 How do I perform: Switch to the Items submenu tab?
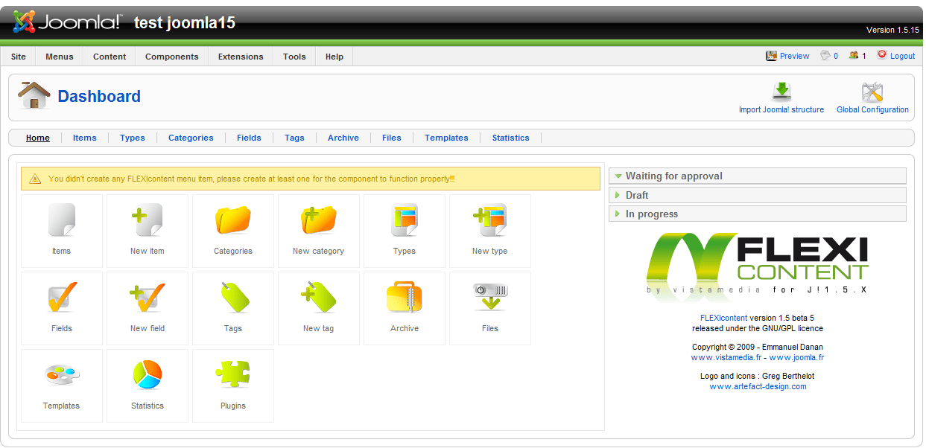click(x=85, y=138)
